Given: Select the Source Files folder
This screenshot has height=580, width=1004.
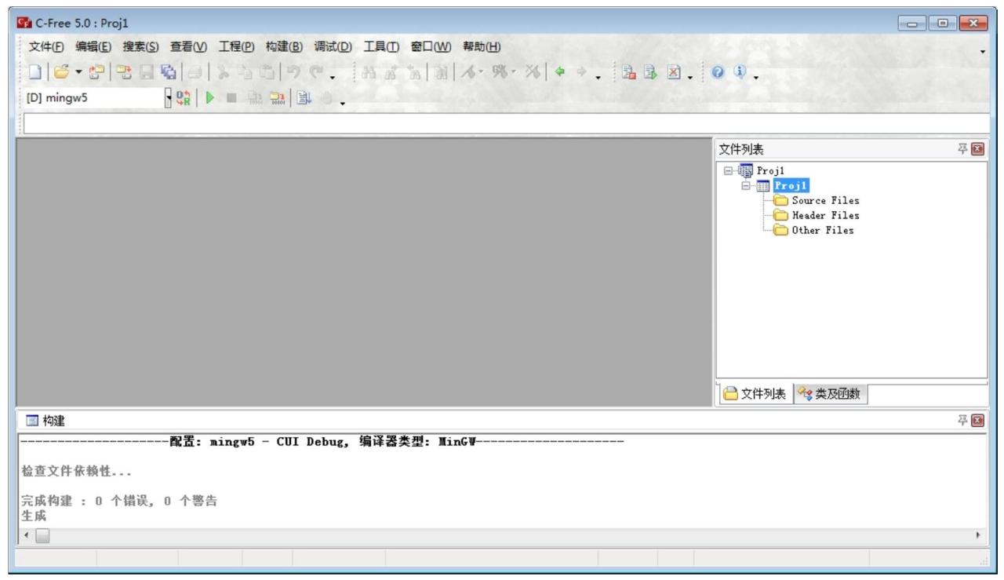Looking at the screenshot, I should click(x=825, y=200).
